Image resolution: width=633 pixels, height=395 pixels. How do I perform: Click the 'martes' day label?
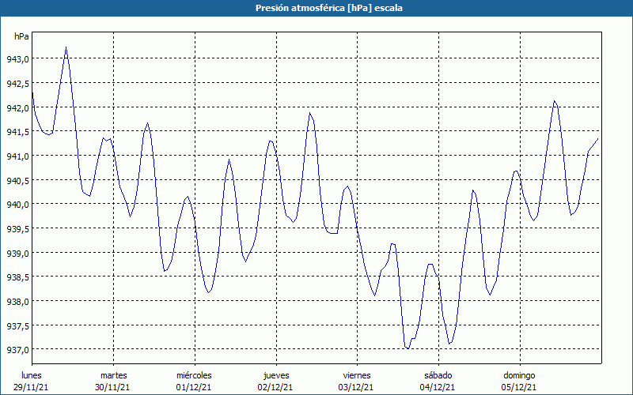pos(113,375)
